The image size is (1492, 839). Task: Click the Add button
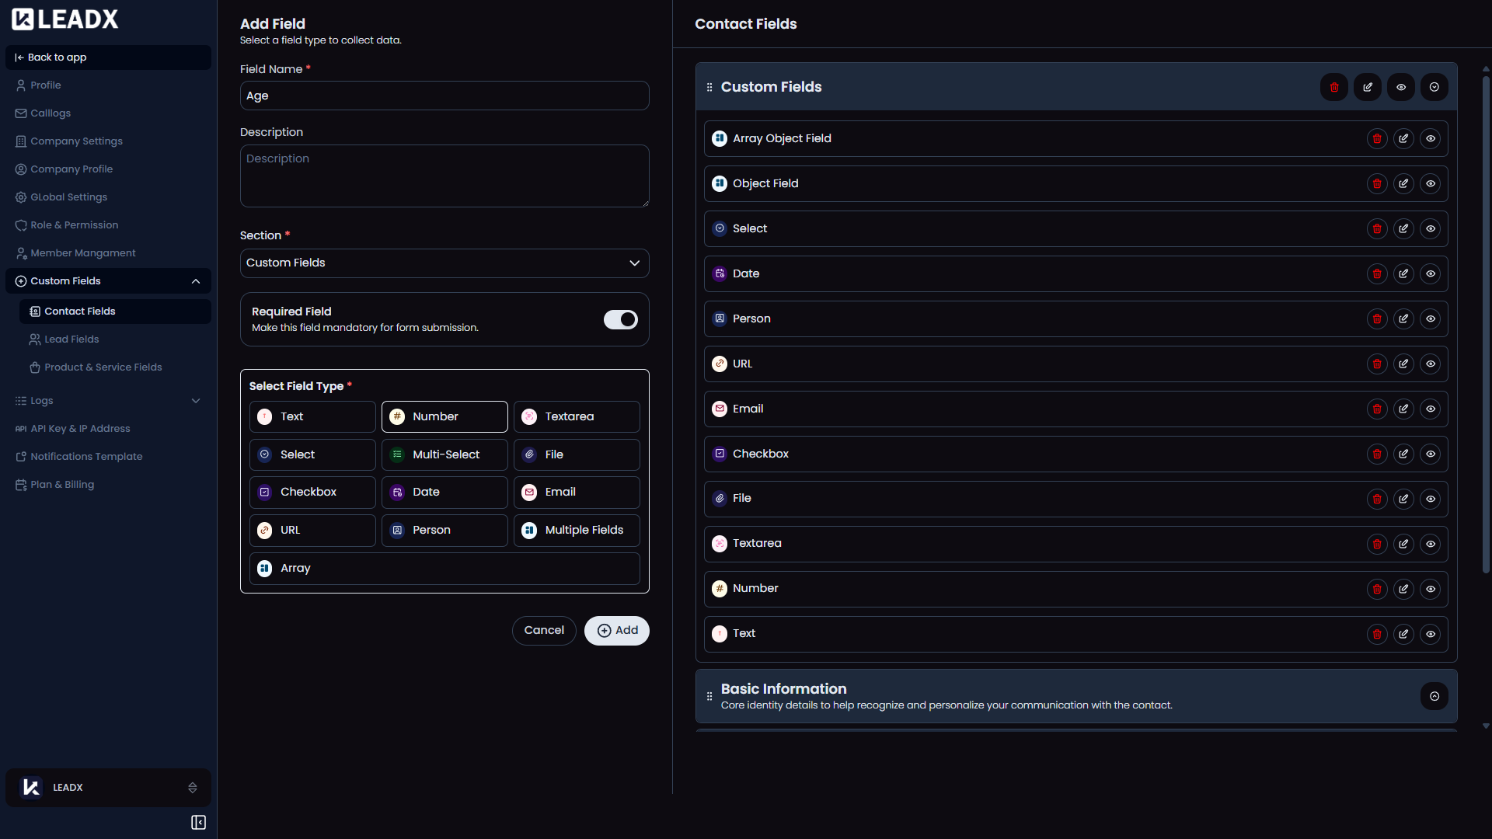[616, 630]
